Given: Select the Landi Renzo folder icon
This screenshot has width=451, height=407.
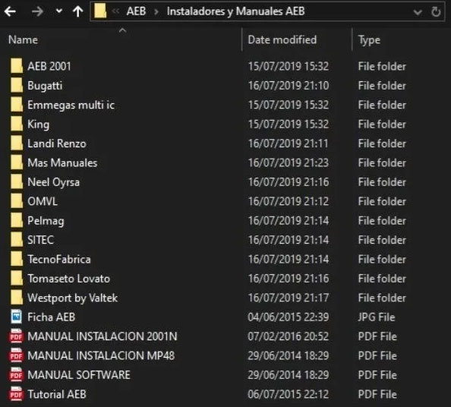Looking at the screenshot, I should click(x=17, y=144).
